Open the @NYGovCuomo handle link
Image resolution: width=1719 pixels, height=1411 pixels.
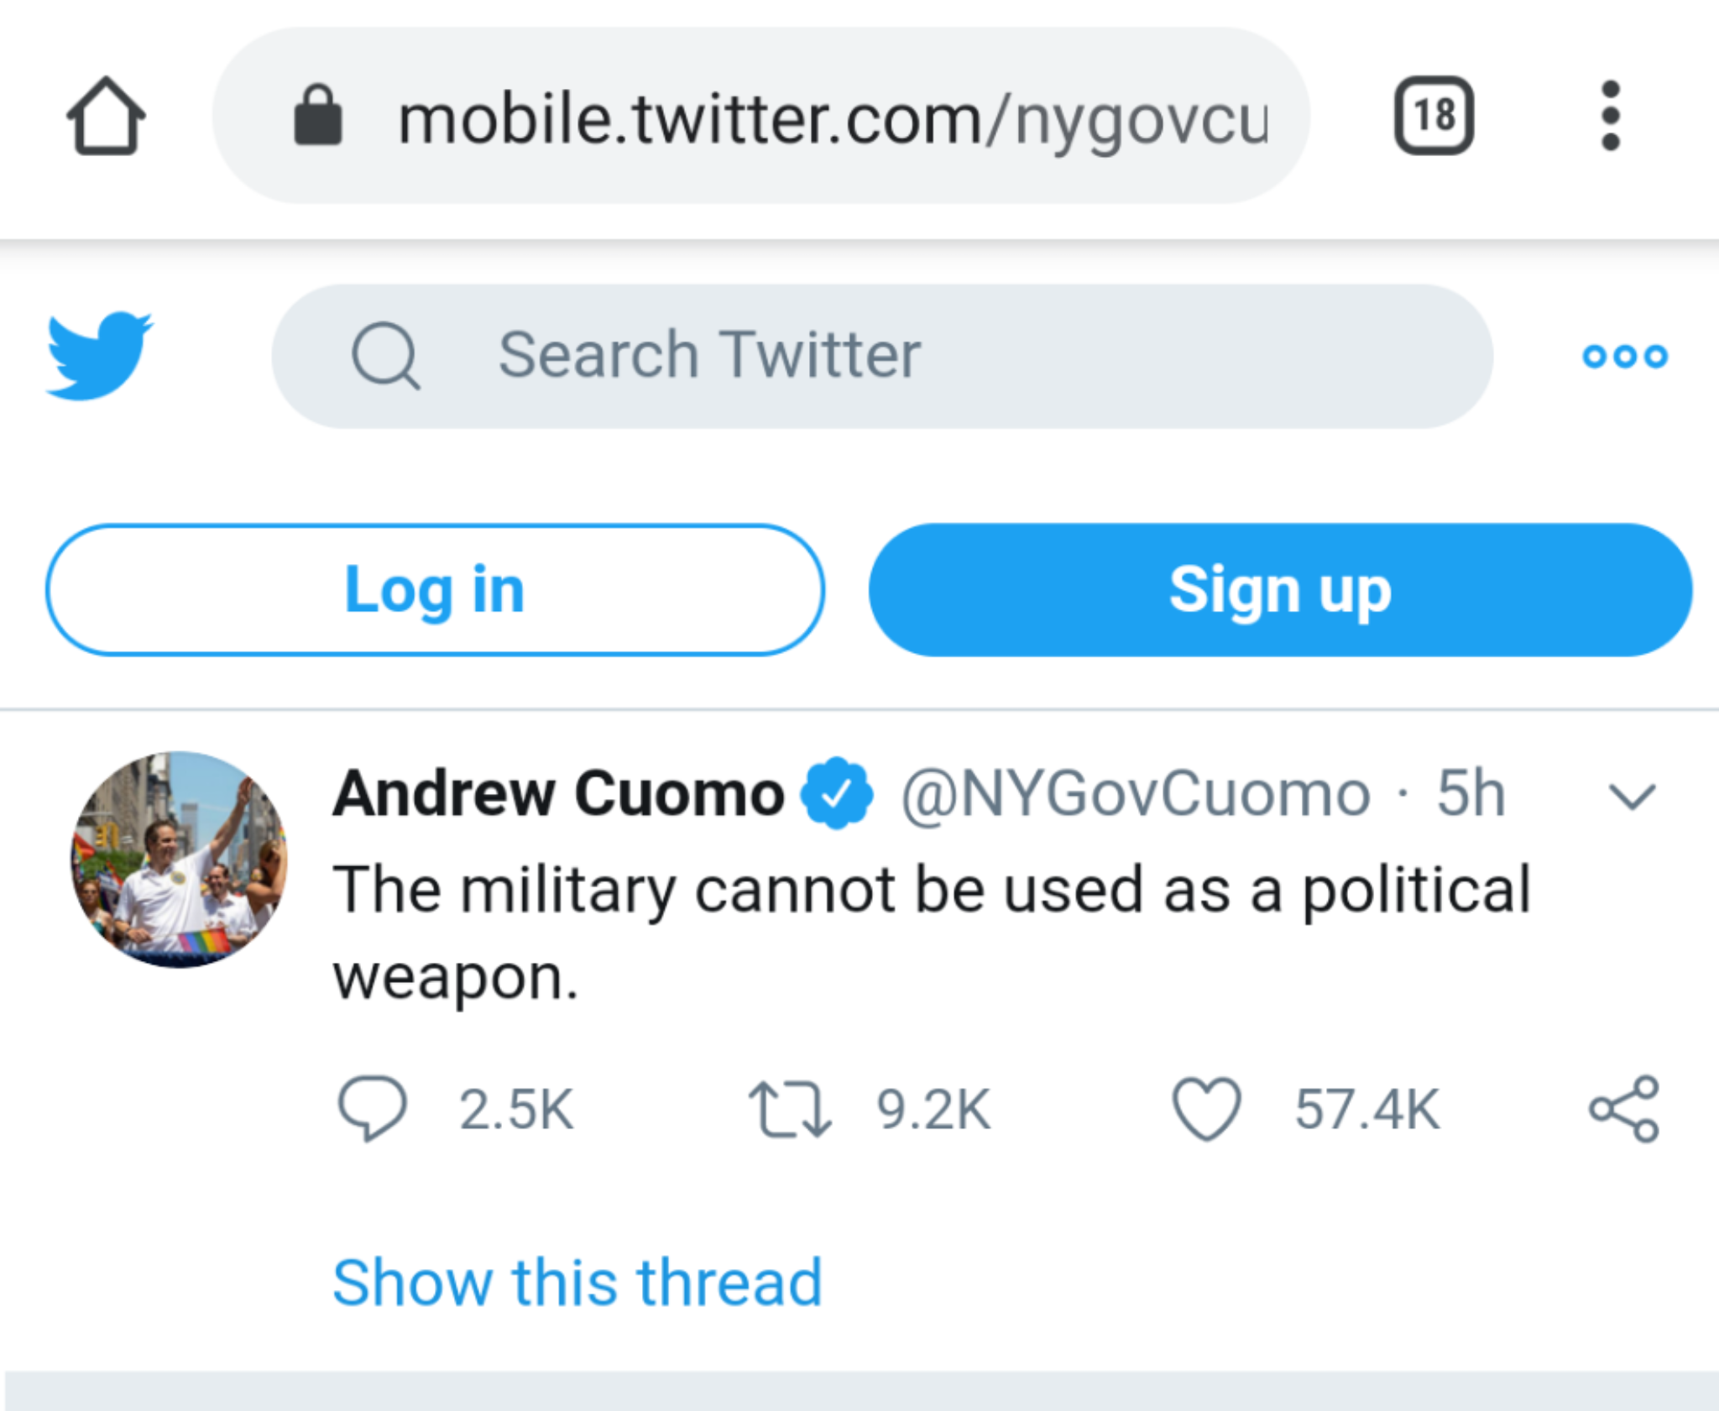click(1136, 793)
